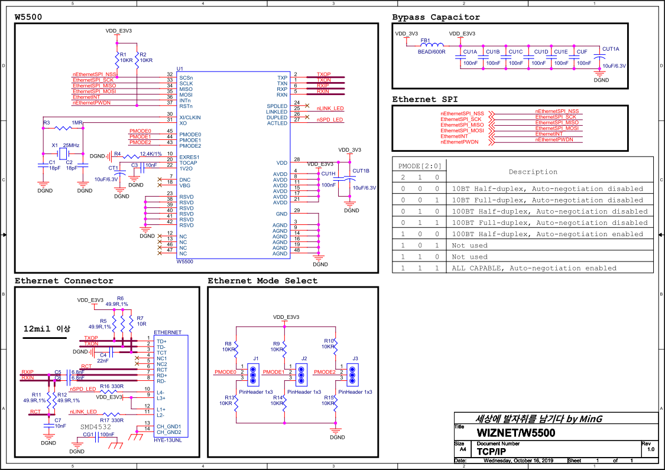
Task: Click the date 'Wednesday, October 16, 2019'
Action: click(518, 460)
